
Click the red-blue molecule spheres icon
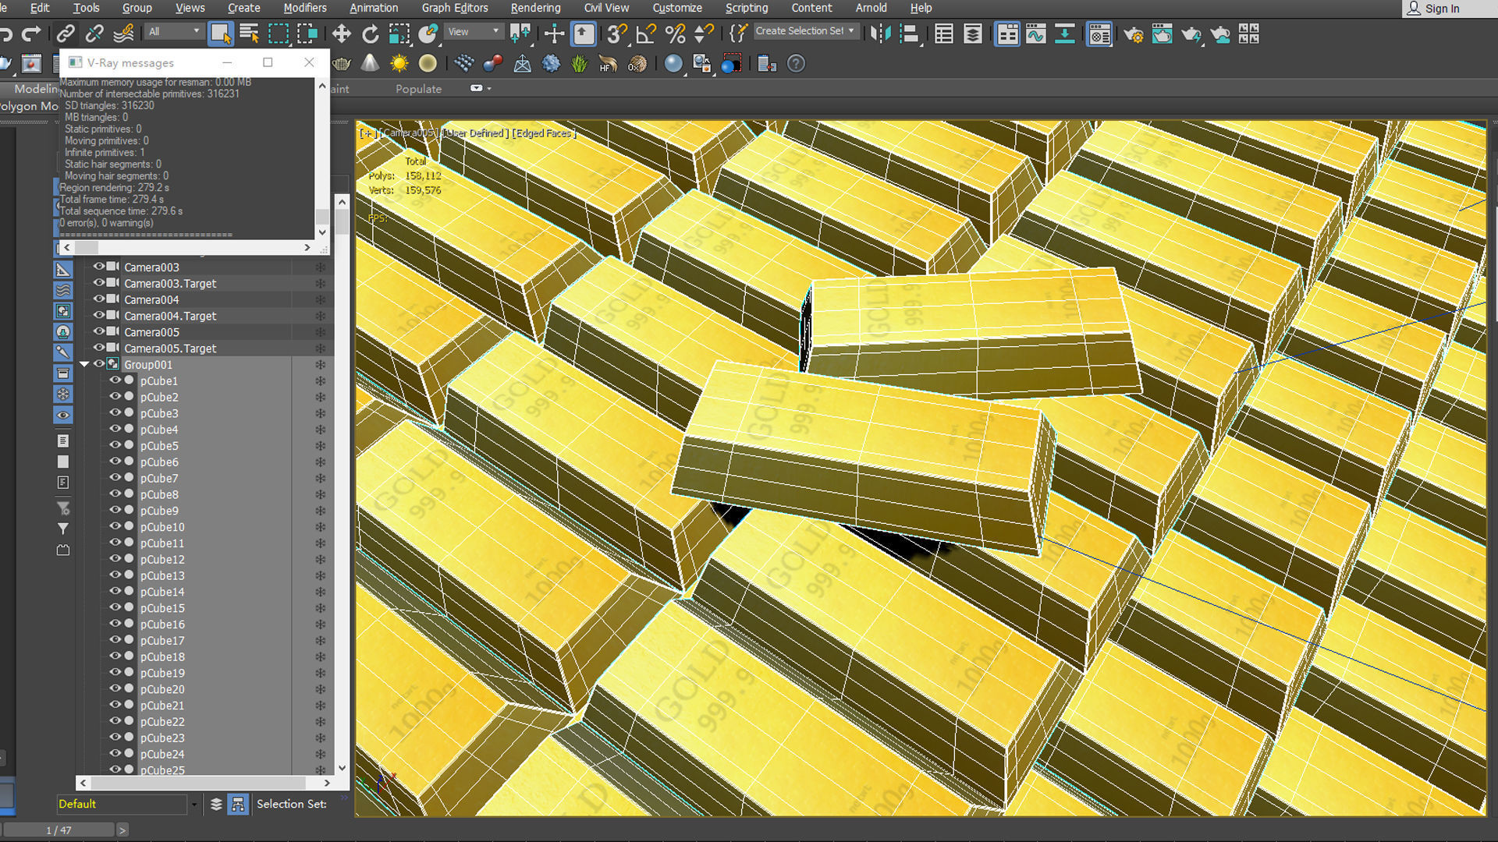(492, 63)
